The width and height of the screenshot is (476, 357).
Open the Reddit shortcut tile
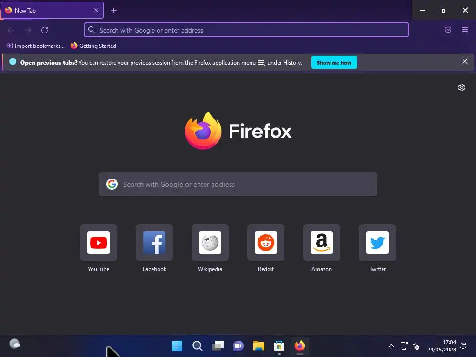(x=265, y=243)
